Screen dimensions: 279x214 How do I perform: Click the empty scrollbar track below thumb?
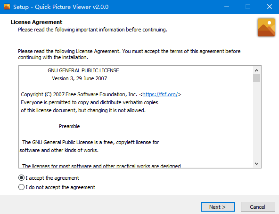coord(256,121)
